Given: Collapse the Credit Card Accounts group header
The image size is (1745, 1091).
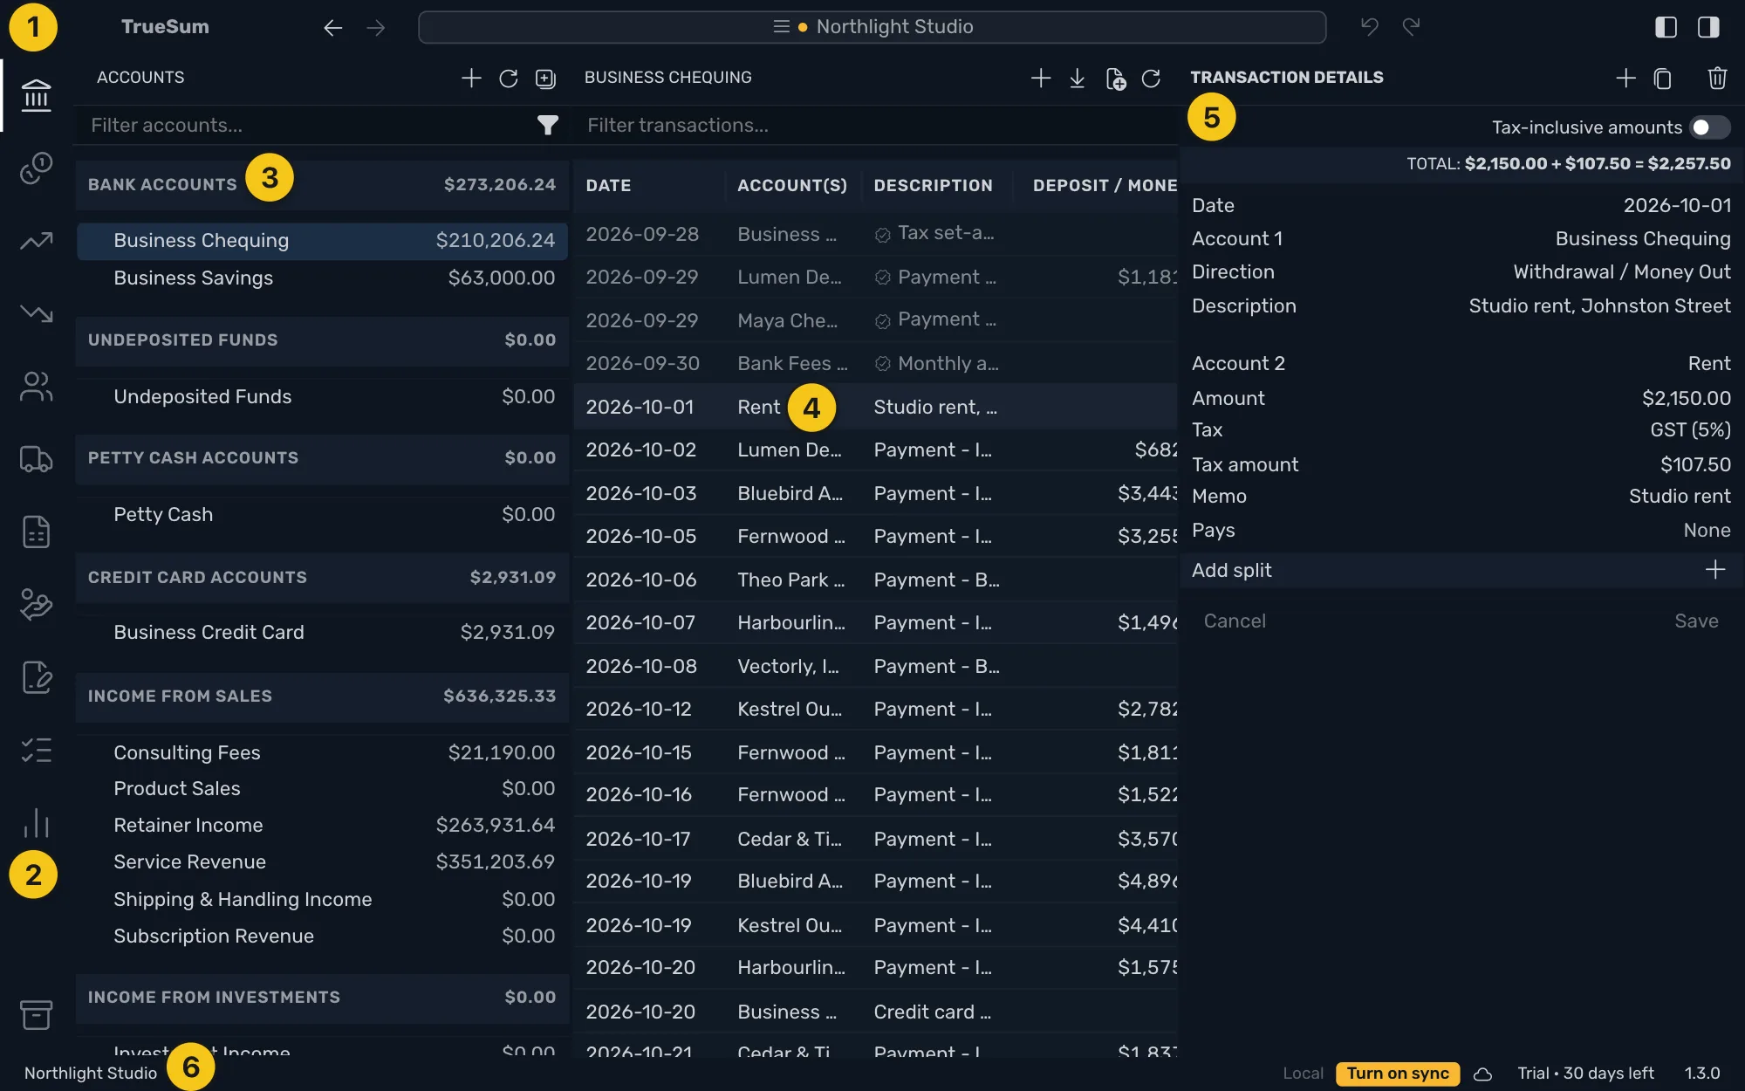Looking at the screenshot, I should click(x=322, y=577).
